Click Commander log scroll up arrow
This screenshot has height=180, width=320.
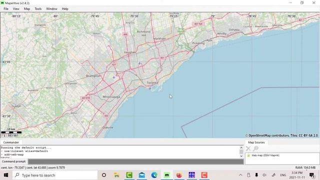point(241,147)
